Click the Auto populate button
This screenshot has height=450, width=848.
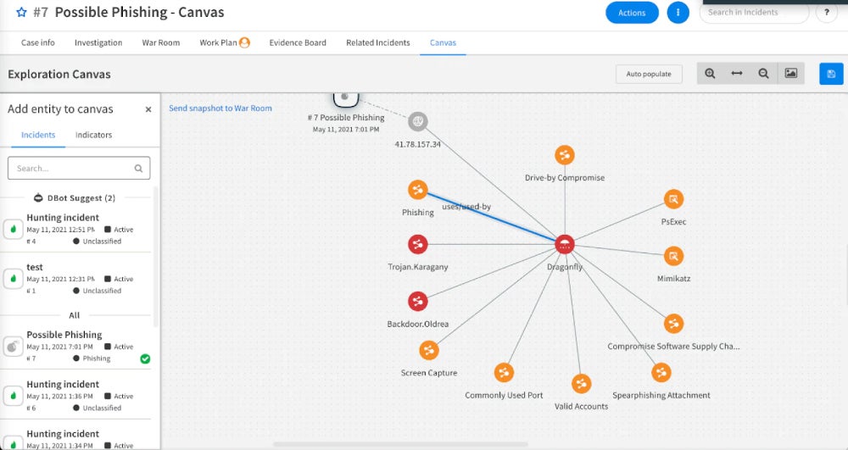point(649,74)
